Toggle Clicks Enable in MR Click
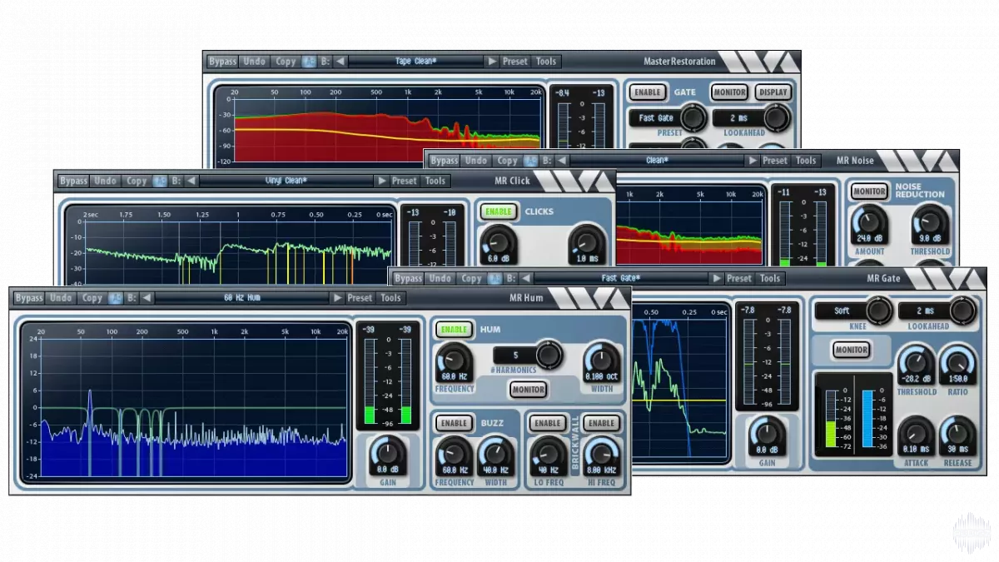Viewport: 999px width, 562px height. point(499,211)
